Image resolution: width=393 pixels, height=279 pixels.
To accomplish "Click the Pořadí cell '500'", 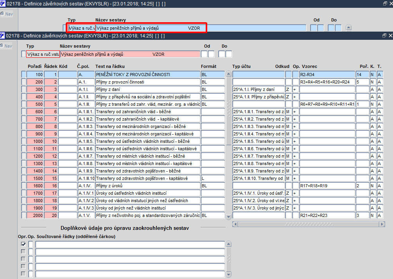I will [x=35, y=104].
